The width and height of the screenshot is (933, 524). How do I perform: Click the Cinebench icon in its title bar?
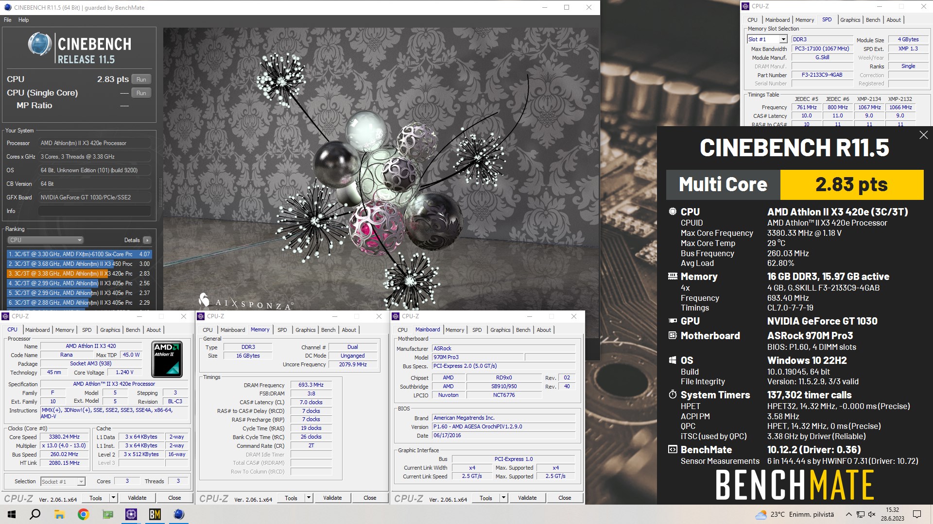pos(7,7)
